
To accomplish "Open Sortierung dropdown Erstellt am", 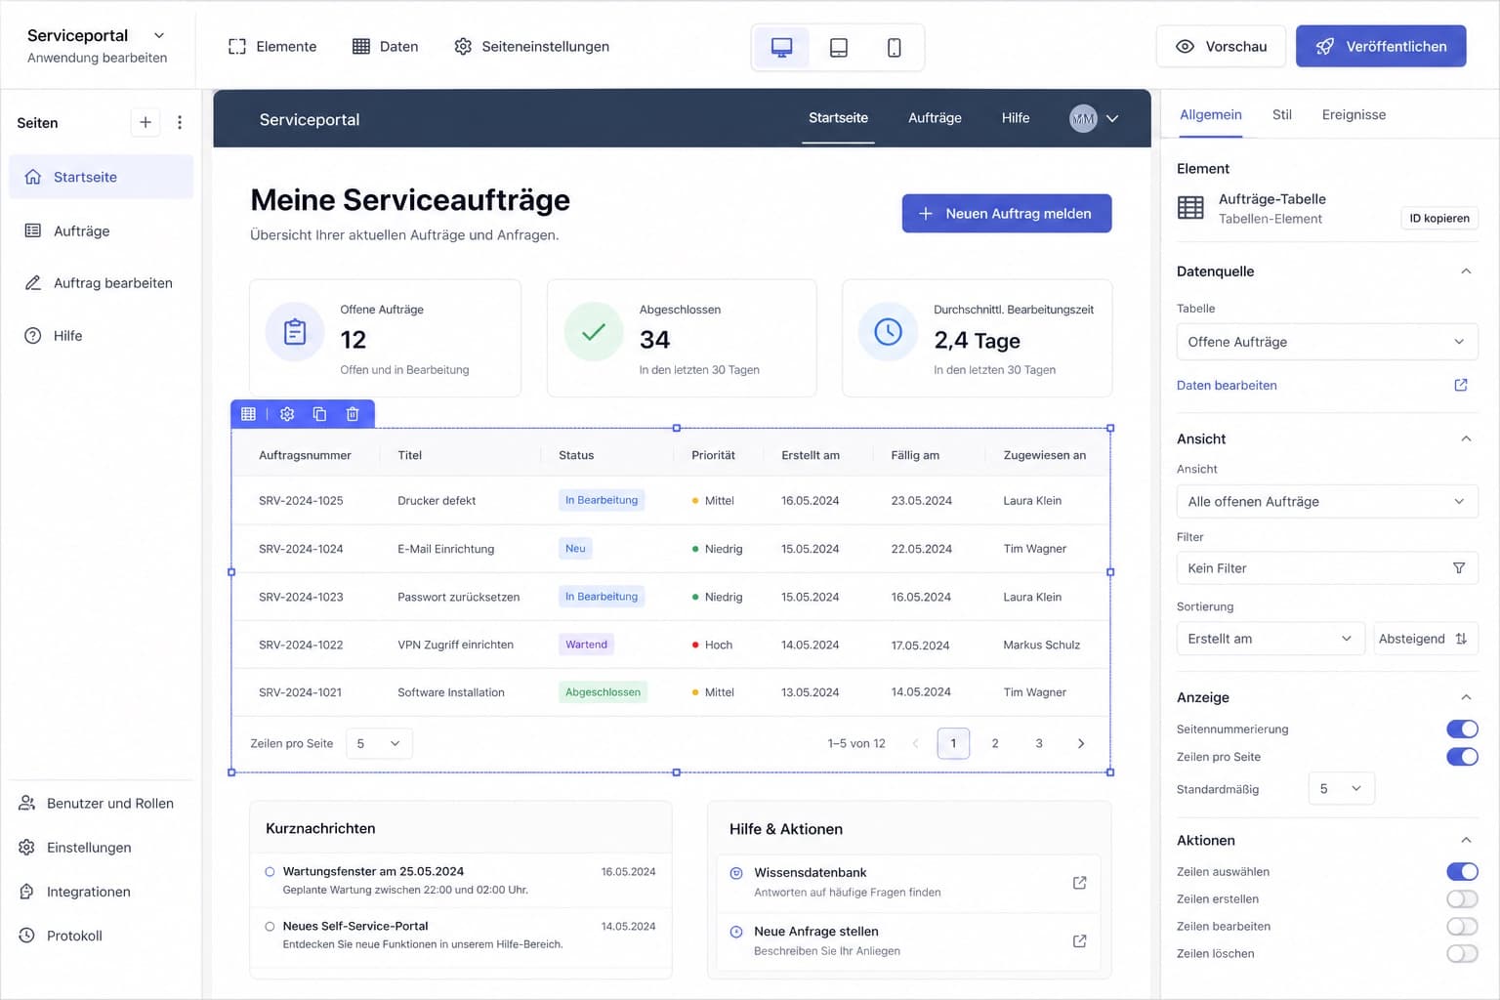I will [1271, 639].
